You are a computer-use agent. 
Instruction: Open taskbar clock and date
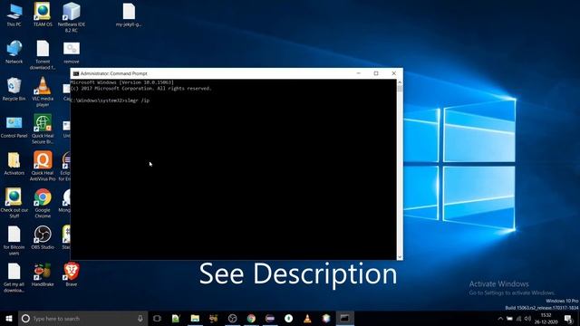tap(546, 319)
